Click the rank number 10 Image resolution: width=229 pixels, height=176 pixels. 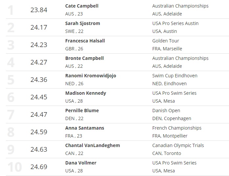[14, 167]
